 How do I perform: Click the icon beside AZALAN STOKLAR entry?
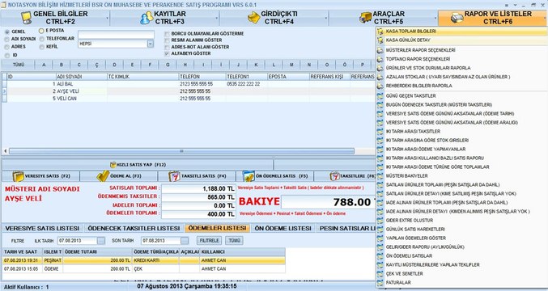coord(380,77)
